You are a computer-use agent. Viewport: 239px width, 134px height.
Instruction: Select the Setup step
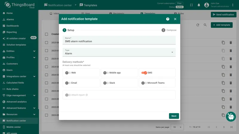point(68,30)
